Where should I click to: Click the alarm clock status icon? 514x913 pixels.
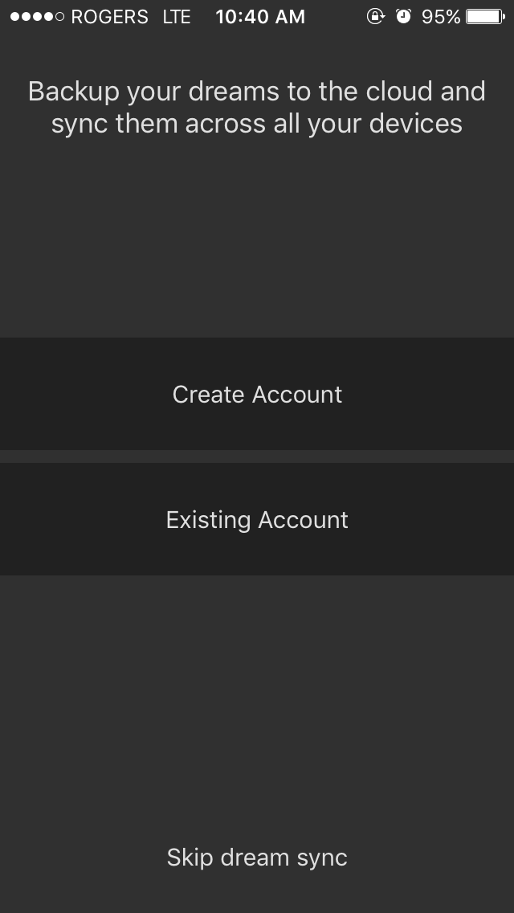404,16
